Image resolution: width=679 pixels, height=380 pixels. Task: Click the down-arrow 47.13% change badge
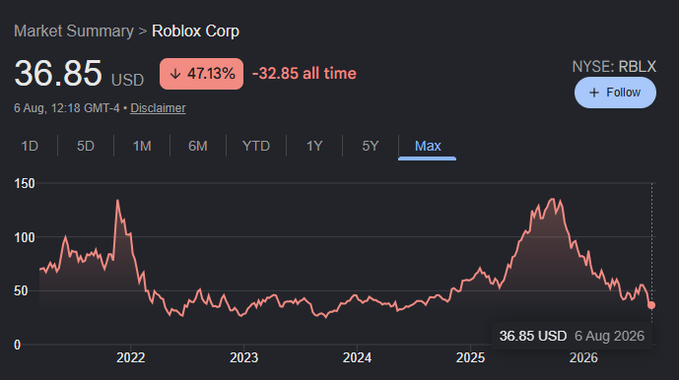pos(201,74)
